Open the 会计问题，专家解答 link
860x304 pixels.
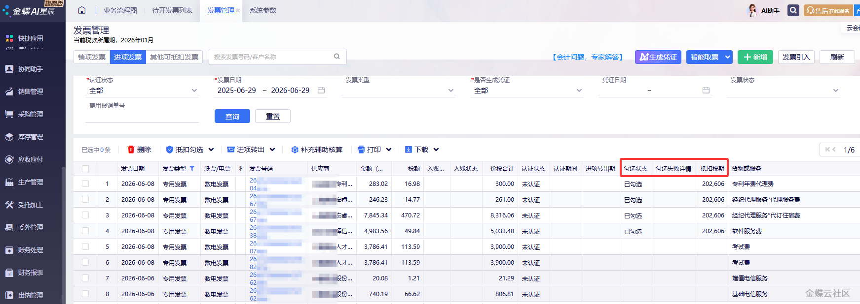(588, 57)
